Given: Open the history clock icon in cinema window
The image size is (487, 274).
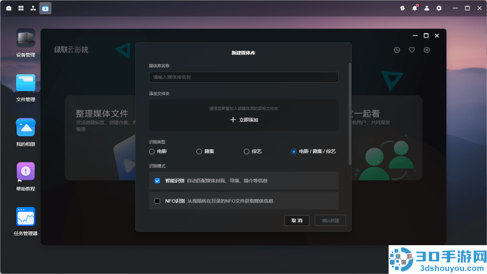Looking at the screenshot, I should [x=397, y=50].
